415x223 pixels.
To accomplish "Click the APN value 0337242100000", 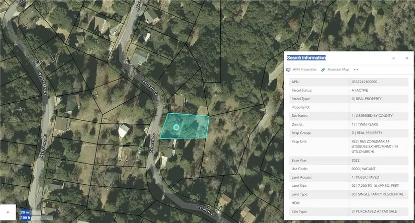I will coord(364,82).
